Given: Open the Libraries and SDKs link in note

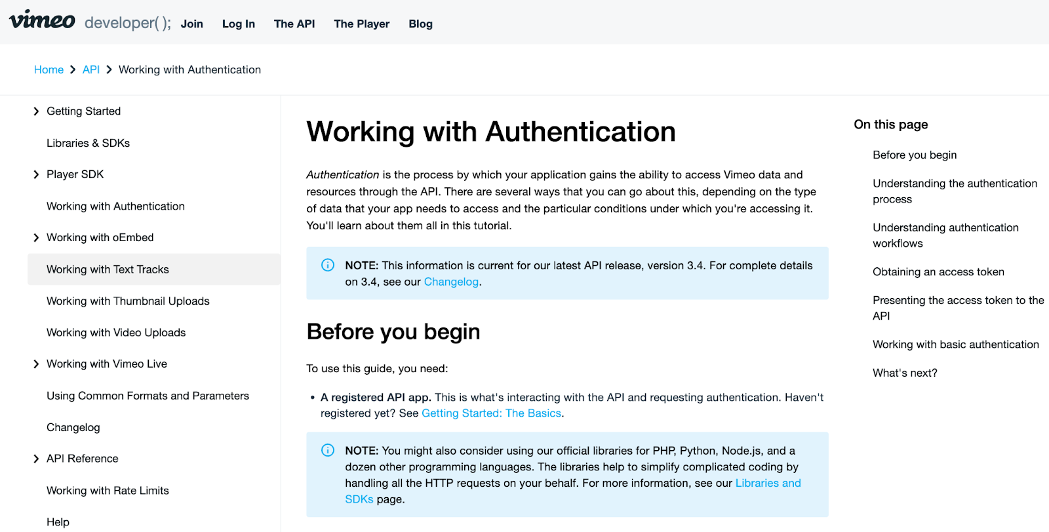Looking at the screenshot, I should point(768,484).
